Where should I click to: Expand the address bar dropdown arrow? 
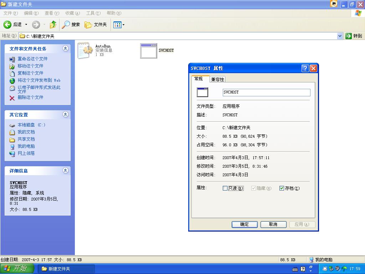tap(340, 36)
